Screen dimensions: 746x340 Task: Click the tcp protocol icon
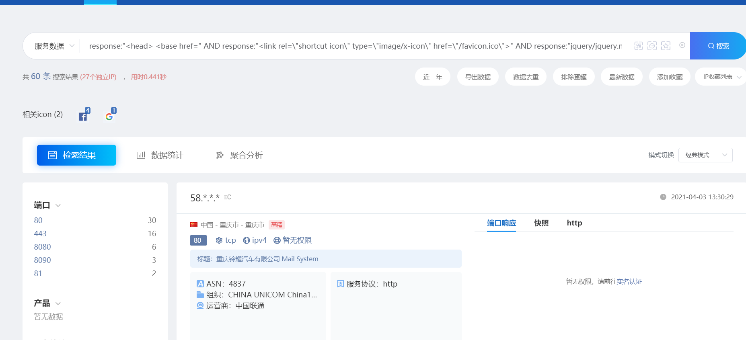click(219, 240)
